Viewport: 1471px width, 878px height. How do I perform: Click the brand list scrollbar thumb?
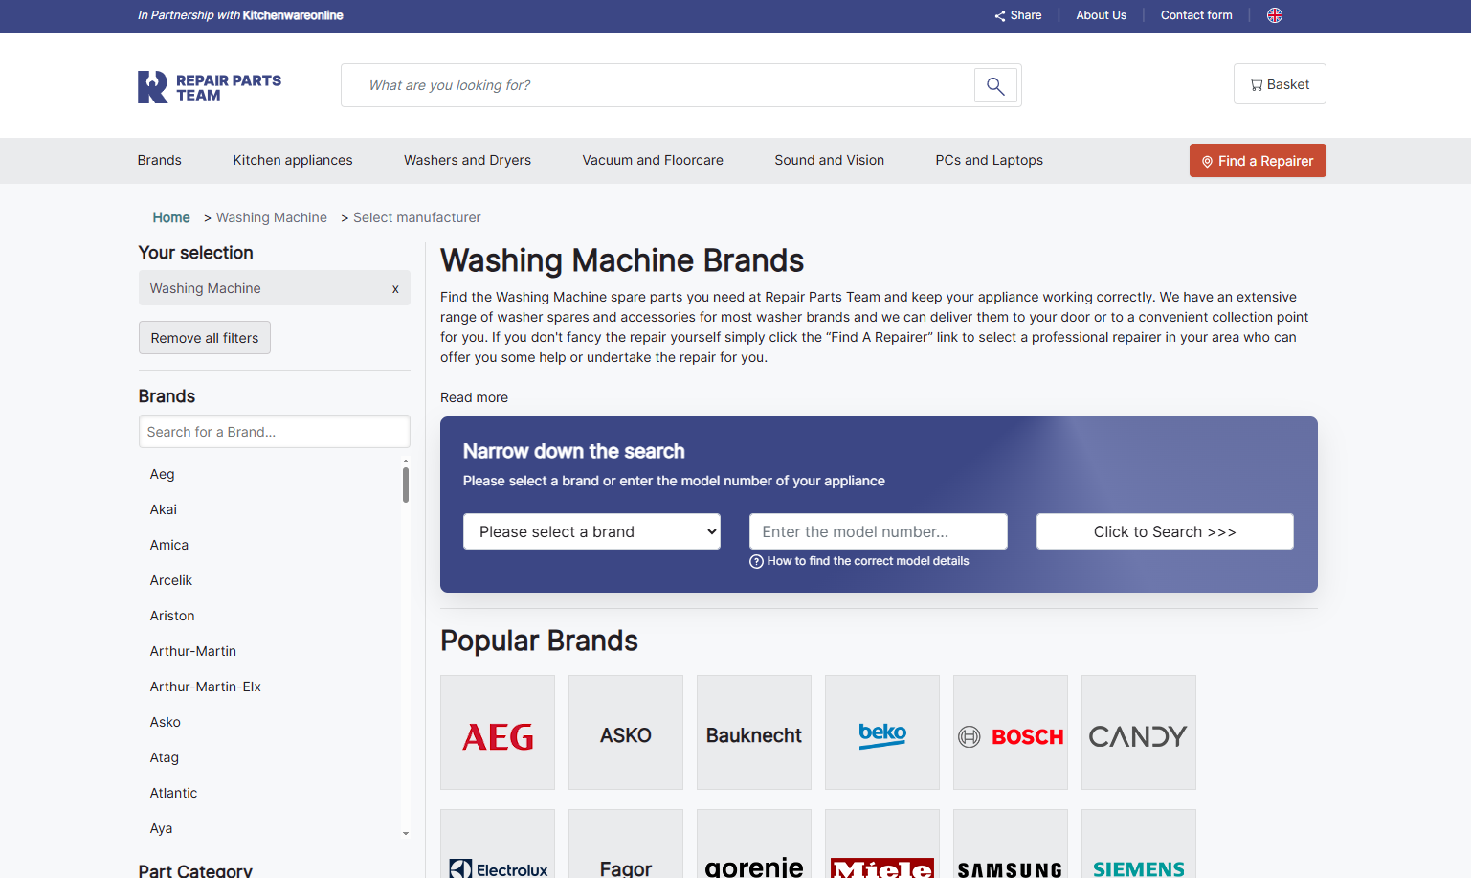[x=406, y=484]
